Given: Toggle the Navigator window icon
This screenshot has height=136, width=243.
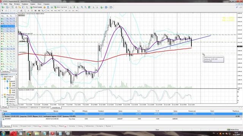Looking at the screenshot, I should (20, 7).
